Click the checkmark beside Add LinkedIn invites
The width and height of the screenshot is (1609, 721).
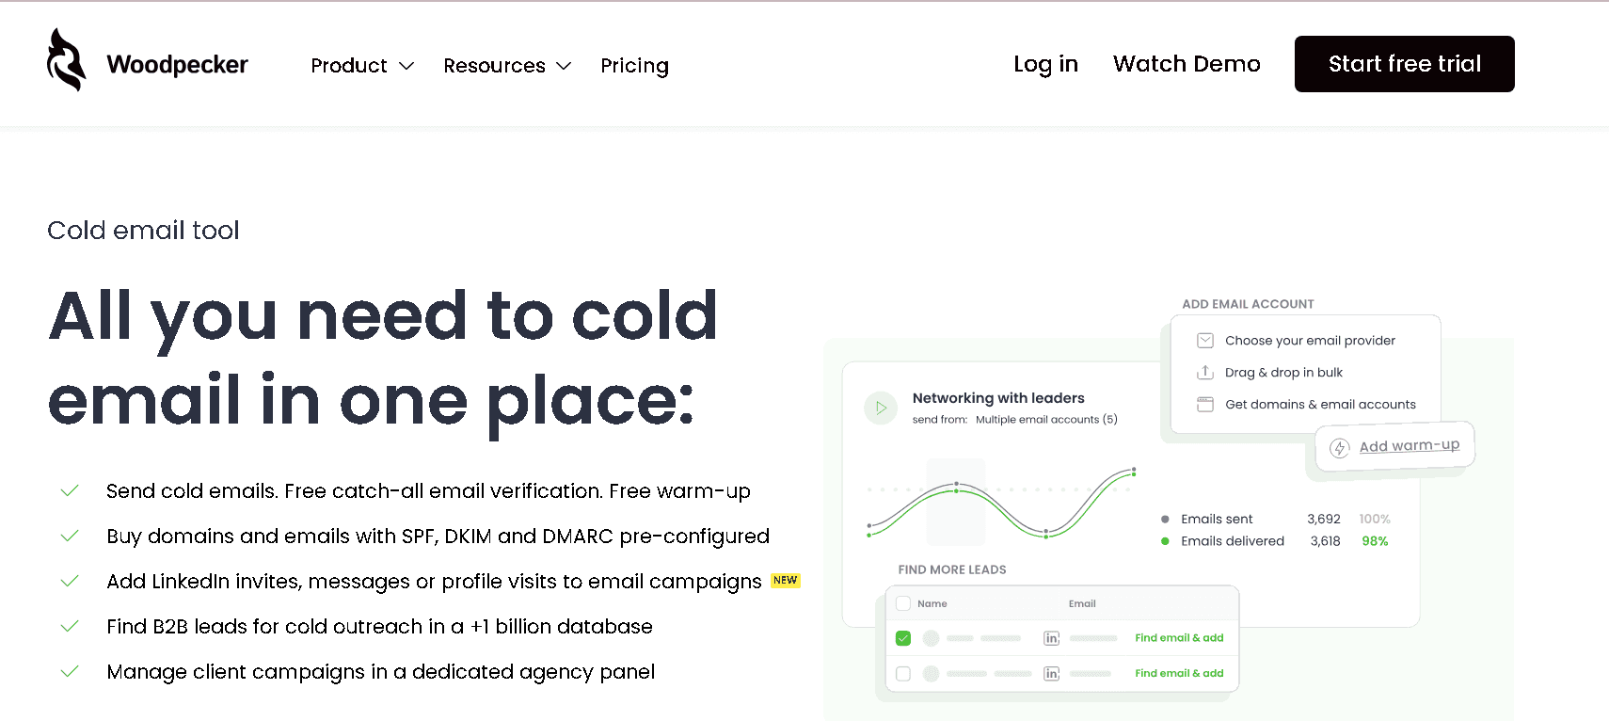[70, 582]
